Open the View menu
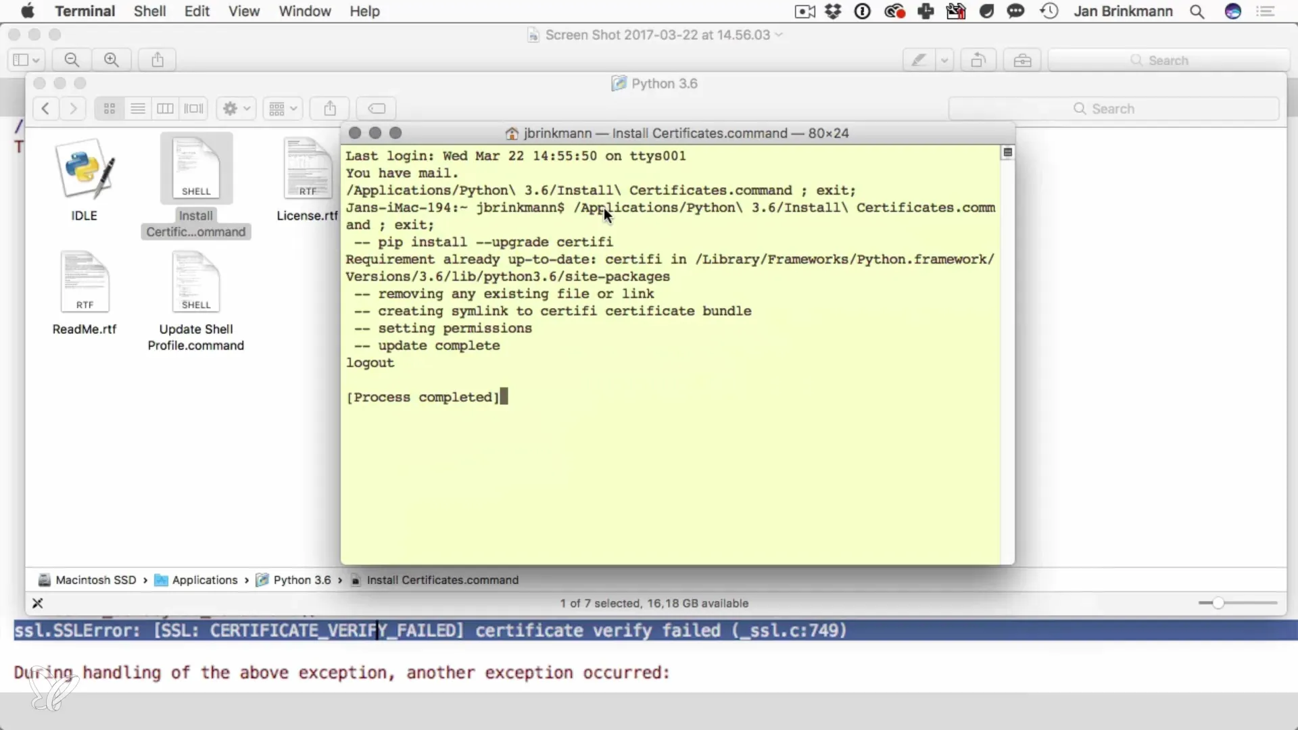The height and width of the screenshot is (730, 1298). 243,11
